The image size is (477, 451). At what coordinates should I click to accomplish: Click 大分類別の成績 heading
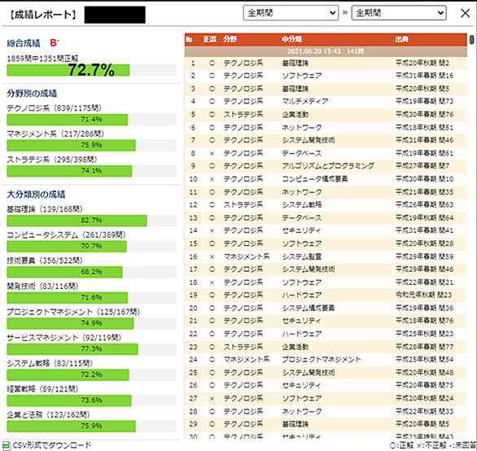click(x=36, y=195)
